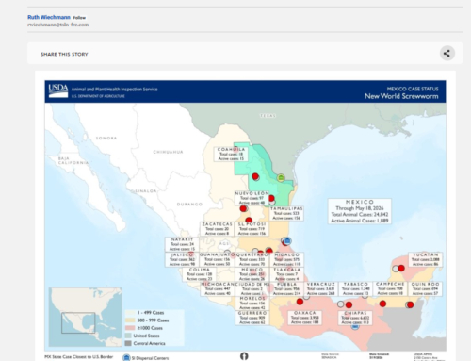The width and height of the screenshot is (471, 361).
Task: Click the ≥1000 Cases legend swatch
Action: pos(130,328)
